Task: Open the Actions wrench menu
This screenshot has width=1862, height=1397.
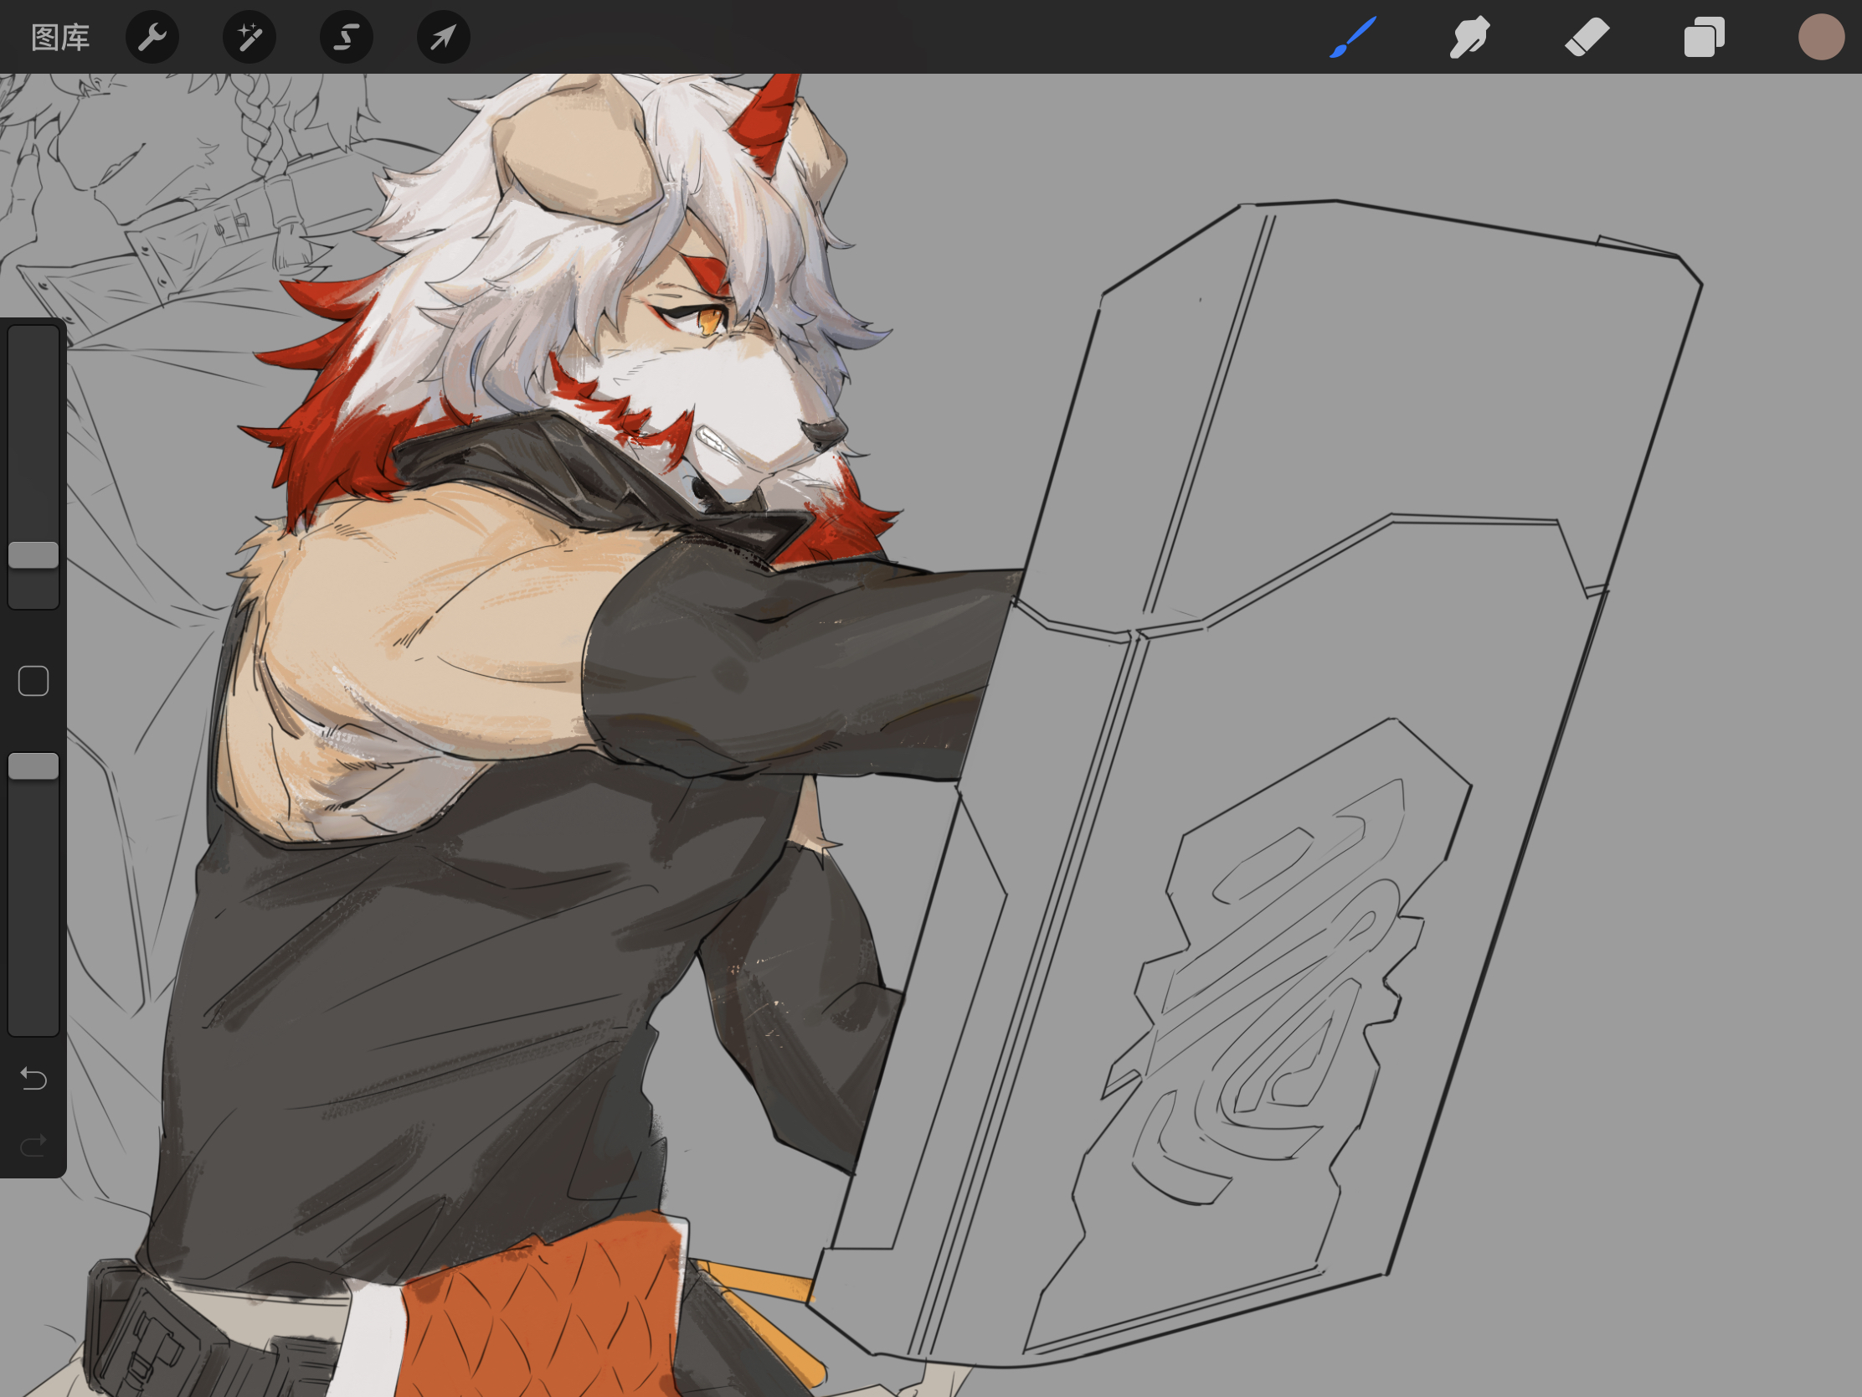Action: (152, 37)
